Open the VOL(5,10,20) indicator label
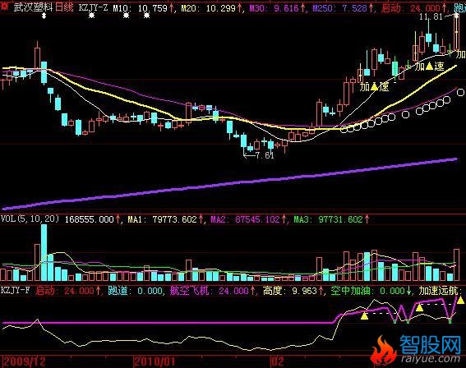The height and width of the screenshot is (368, 466). coord(30,218)
